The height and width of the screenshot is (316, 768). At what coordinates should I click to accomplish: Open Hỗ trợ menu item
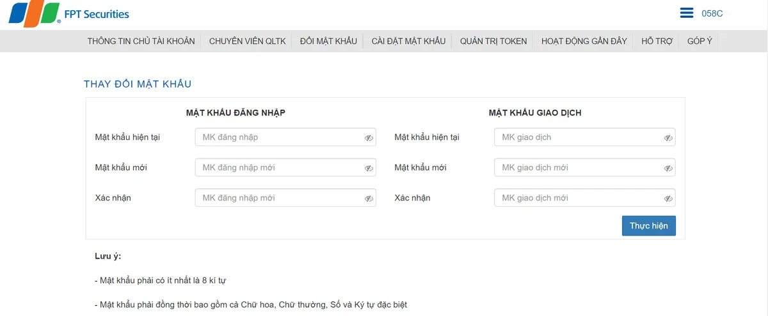point(657,41)
